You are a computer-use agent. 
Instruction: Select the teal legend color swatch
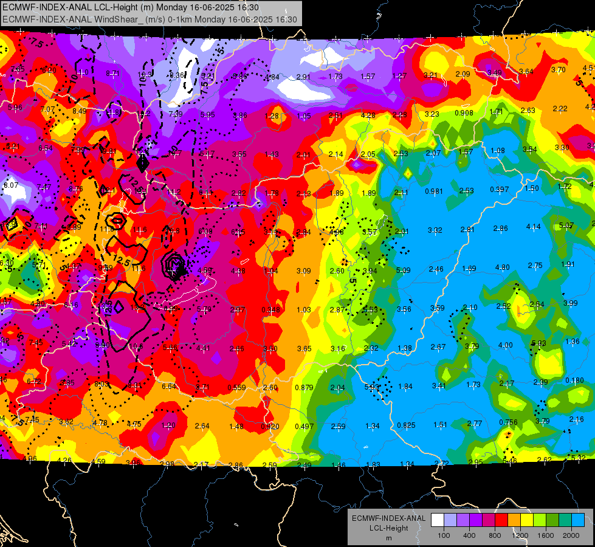pyautogui.click(x=565, y=520)
